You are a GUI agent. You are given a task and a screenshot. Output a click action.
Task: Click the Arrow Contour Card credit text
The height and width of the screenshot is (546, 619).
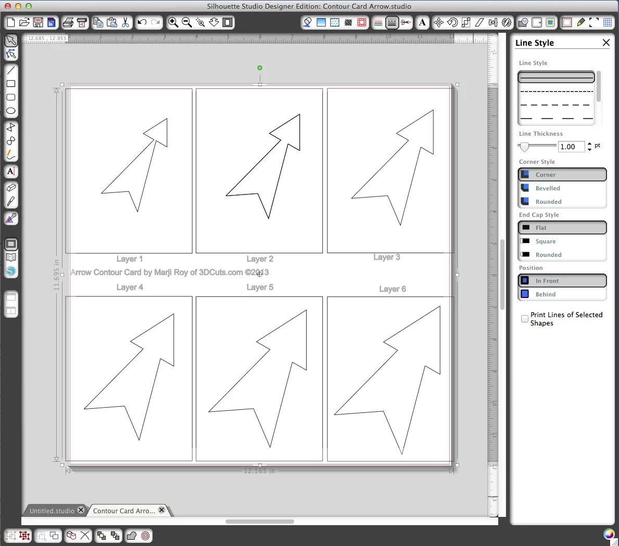click(169, 272)
